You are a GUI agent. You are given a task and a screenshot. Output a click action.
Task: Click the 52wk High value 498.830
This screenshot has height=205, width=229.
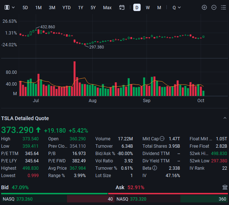coord(219,154)
